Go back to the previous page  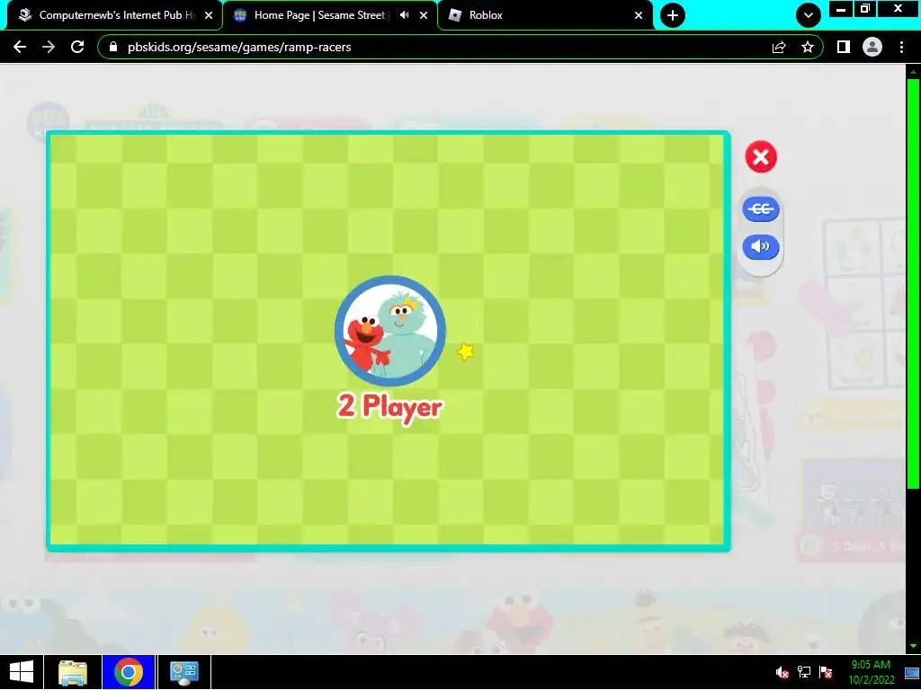point(20,47)
